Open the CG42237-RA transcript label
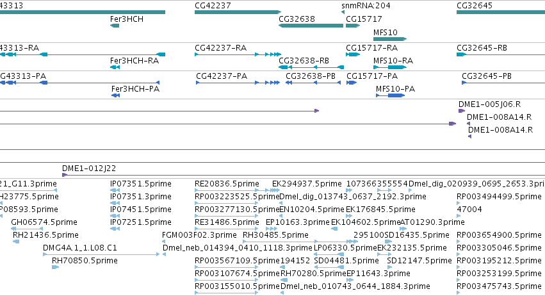Viewport: 545px width, 296px height. 220,47
